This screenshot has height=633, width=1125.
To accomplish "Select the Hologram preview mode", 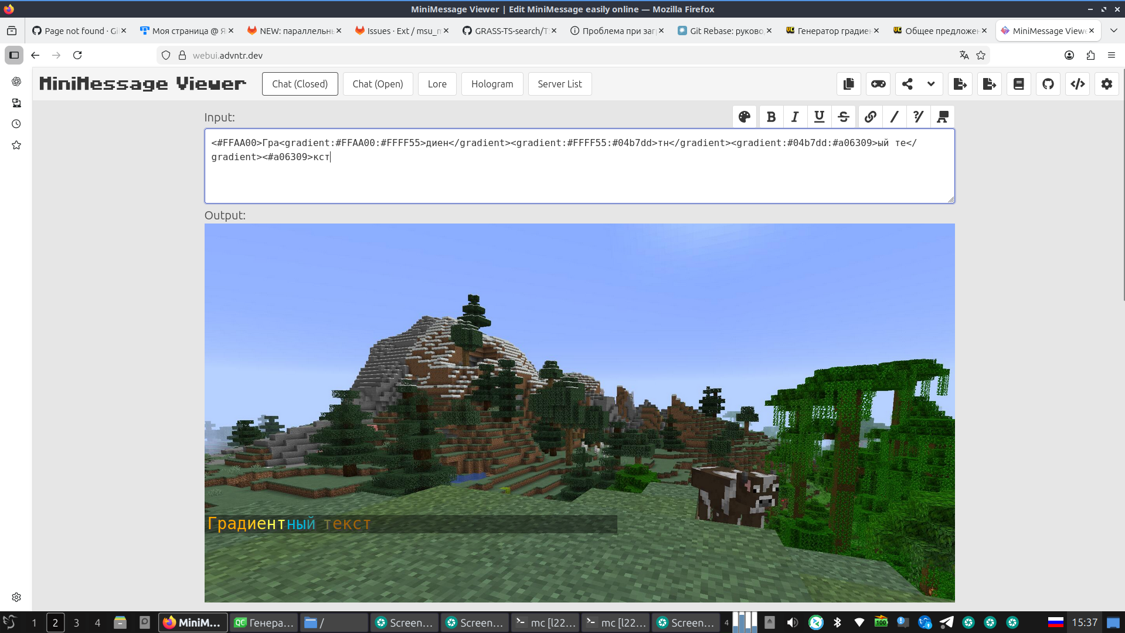I will pos(492,84).
